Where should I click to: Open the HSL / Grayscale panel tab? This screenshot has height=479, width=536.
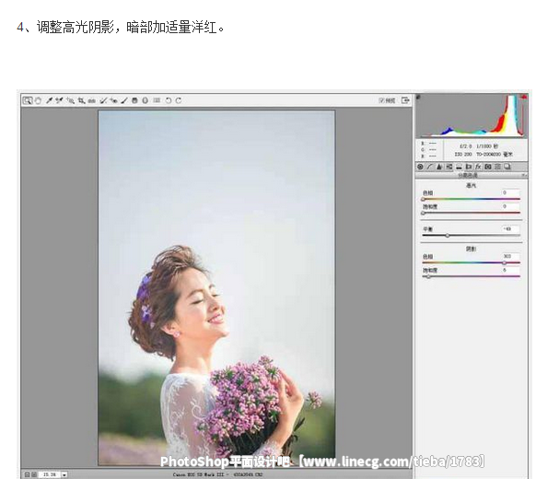coord(449,167)
